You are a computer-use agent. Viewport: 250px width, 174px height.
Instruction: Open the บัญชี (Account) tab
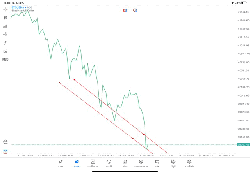pyautogui.click(x=173, y=163)
